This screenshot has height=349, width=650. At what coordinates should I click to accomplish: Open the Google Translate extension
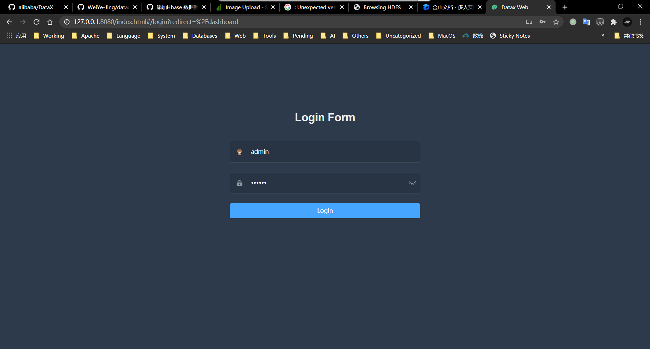tap(586, 22)
